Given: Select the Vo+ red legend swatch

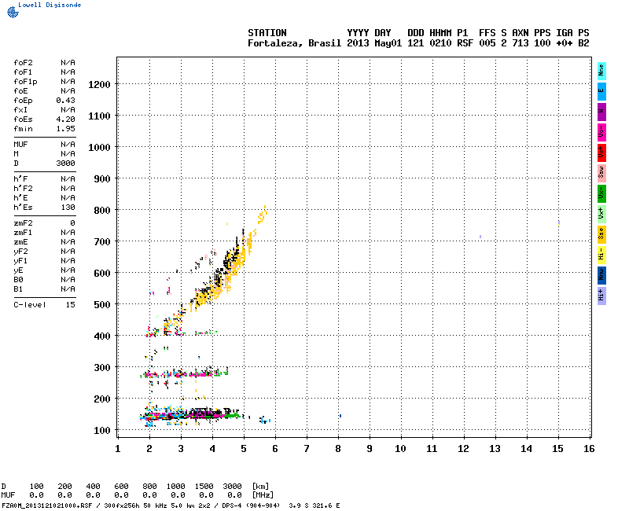Looking at the screenshot, I should (x=601, y=153).
